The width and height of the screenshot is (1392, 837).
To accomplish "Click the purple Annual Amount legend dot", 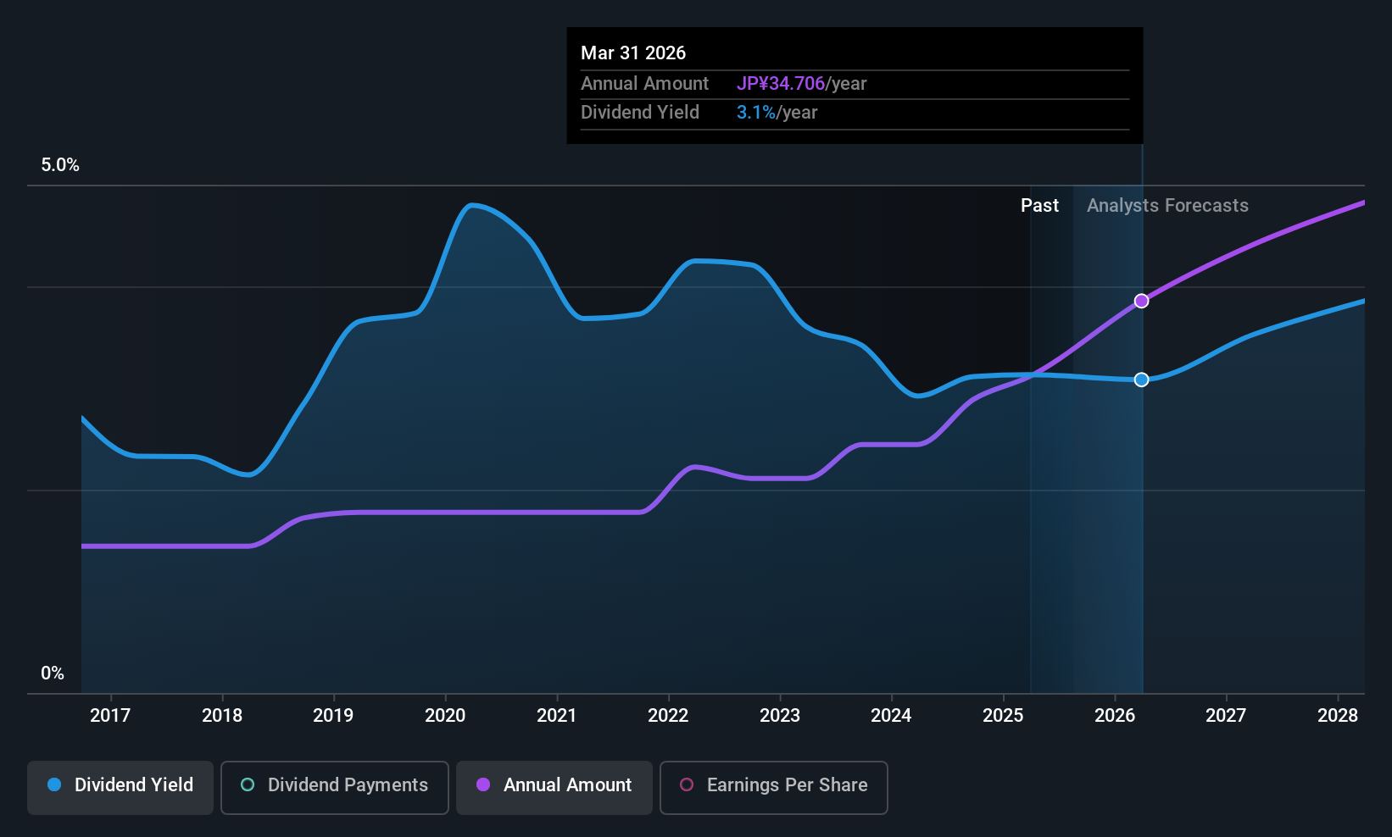I will (x=483, y=784).
